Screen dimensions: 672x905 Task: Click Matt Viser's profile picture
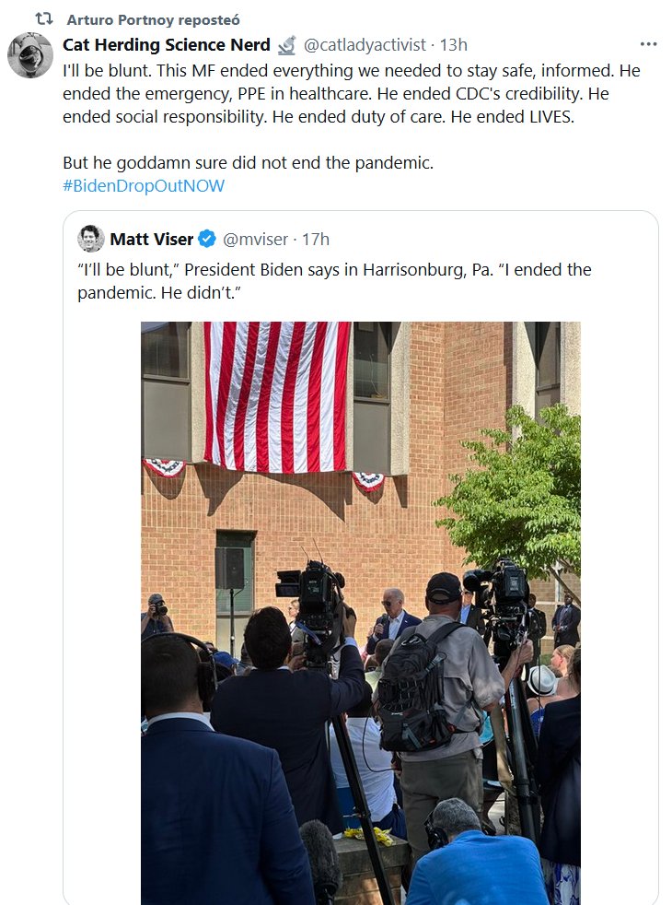tap(90, 239)
